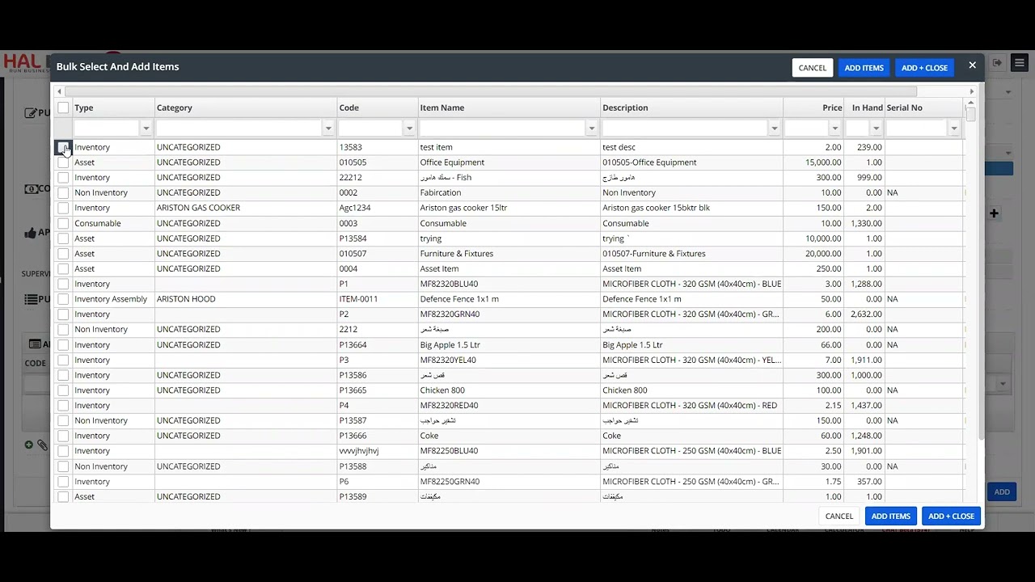Check the box for the Office Equipment row

coord(63,162)
